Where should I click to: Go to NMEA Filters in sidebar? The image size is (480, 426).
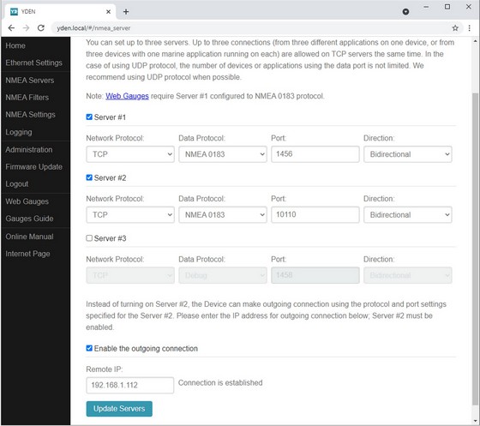[x=27, y=98]
